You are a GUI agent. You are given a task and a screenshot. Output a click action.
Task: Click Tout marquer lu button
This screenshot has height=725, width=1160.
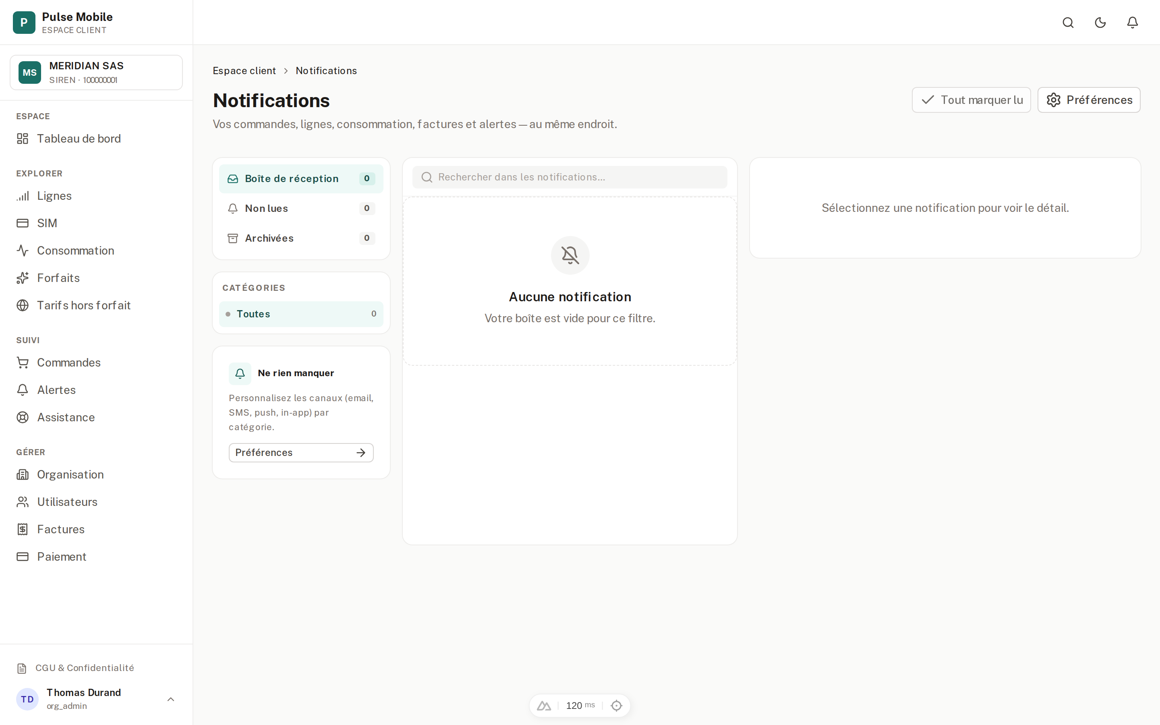[x=971, y=100]
